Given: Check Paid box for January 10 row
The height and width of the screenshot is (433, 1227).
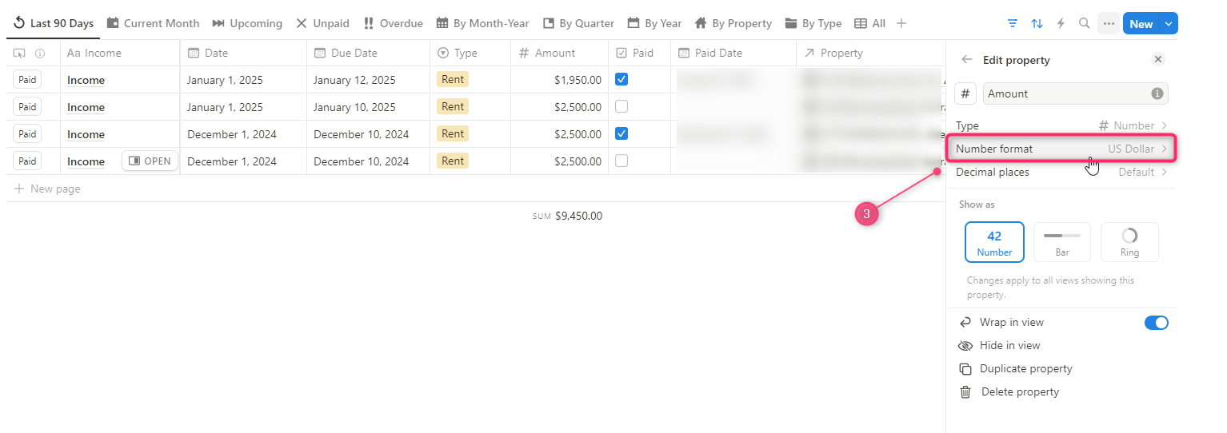Looking at the screenshot, I should pos(621,107).
